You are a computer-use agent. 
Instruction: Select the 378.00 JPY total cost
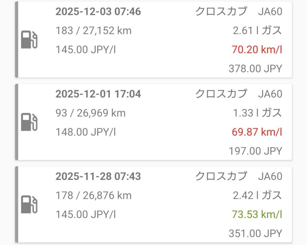[255, 69]
